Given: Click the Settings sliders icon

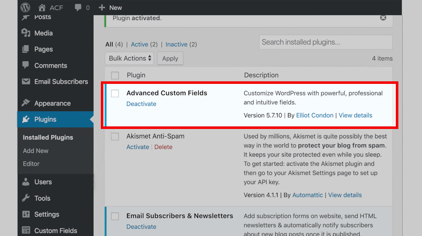Looking at the screenshot, I should [x=26, y=214].
